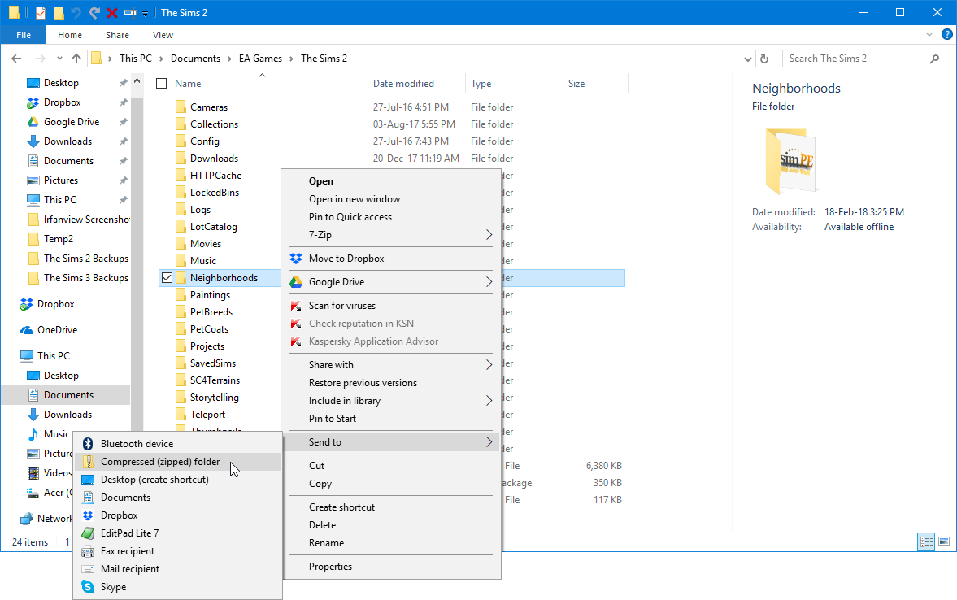Screen dimensions: 957x600
Task: Click the Skype icon in Send to menu
Action: tap(88, 586)
